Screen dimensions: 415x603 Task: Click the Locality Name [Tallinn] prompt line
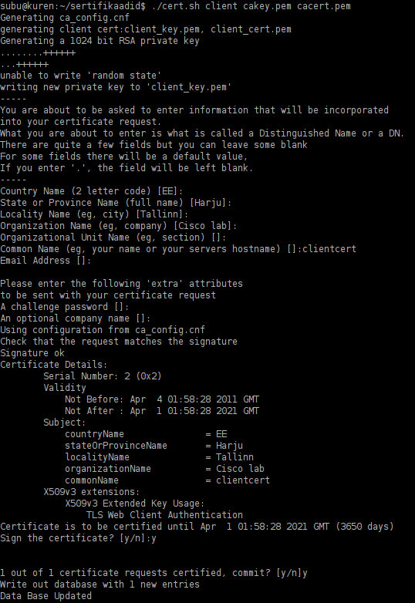tap(94, 214)
